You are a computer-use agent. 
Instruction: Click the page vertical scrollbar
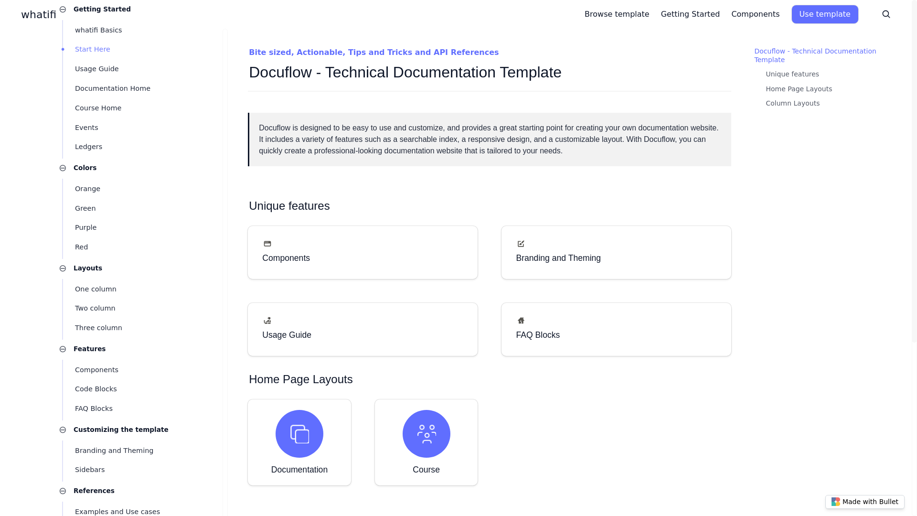[x=914, y=172]
